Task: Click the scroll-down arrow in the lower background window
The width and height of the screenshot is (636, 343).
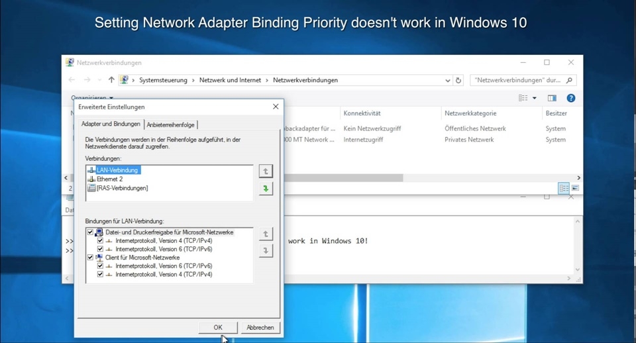Action: click(x=578, y=269)
